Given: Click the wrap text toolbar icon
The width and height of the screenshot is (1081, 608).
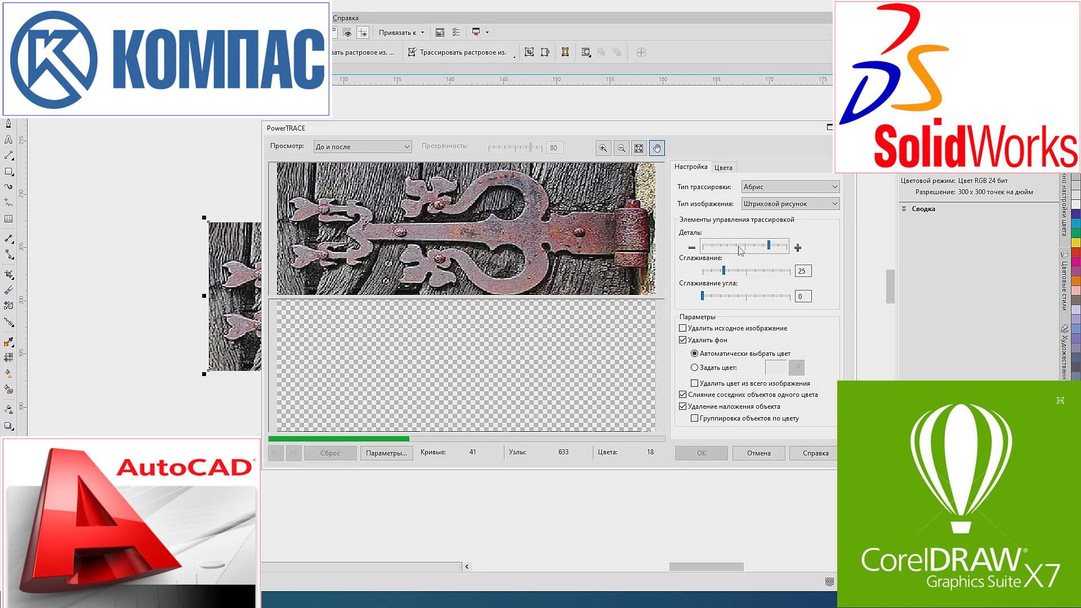Looking at the screenshot, I should point(586,52).
